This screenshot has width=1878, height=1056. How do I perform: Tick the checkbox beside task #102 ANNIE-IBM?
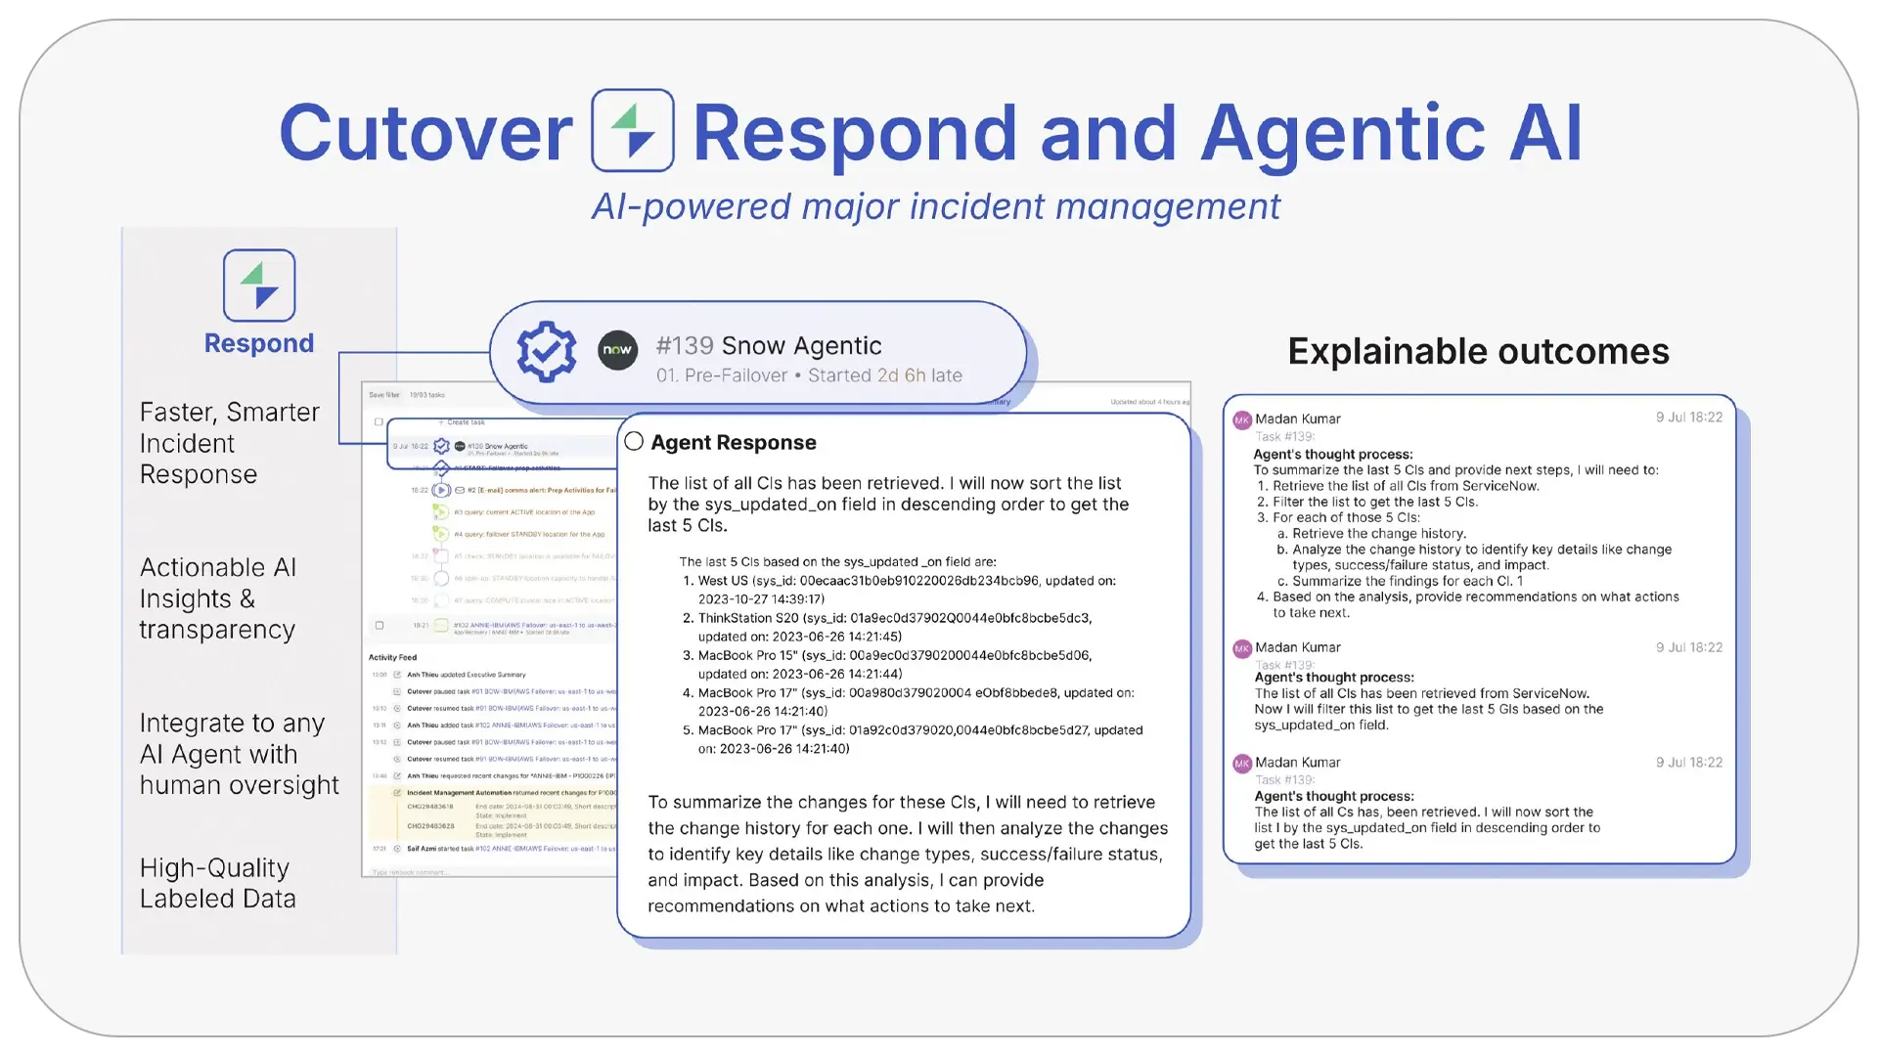pyautogui.click(x=380, y=625)
